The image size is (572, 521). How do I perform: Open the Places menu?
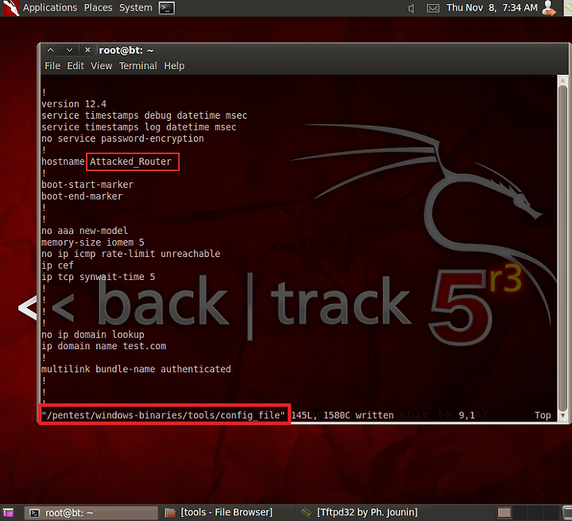tap(99, 8)
